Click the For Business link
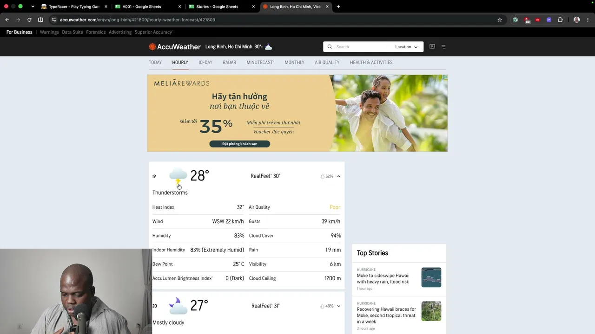The width and height of the screenshot is (595, 334). pyautogui.click(x=20, y=32)
